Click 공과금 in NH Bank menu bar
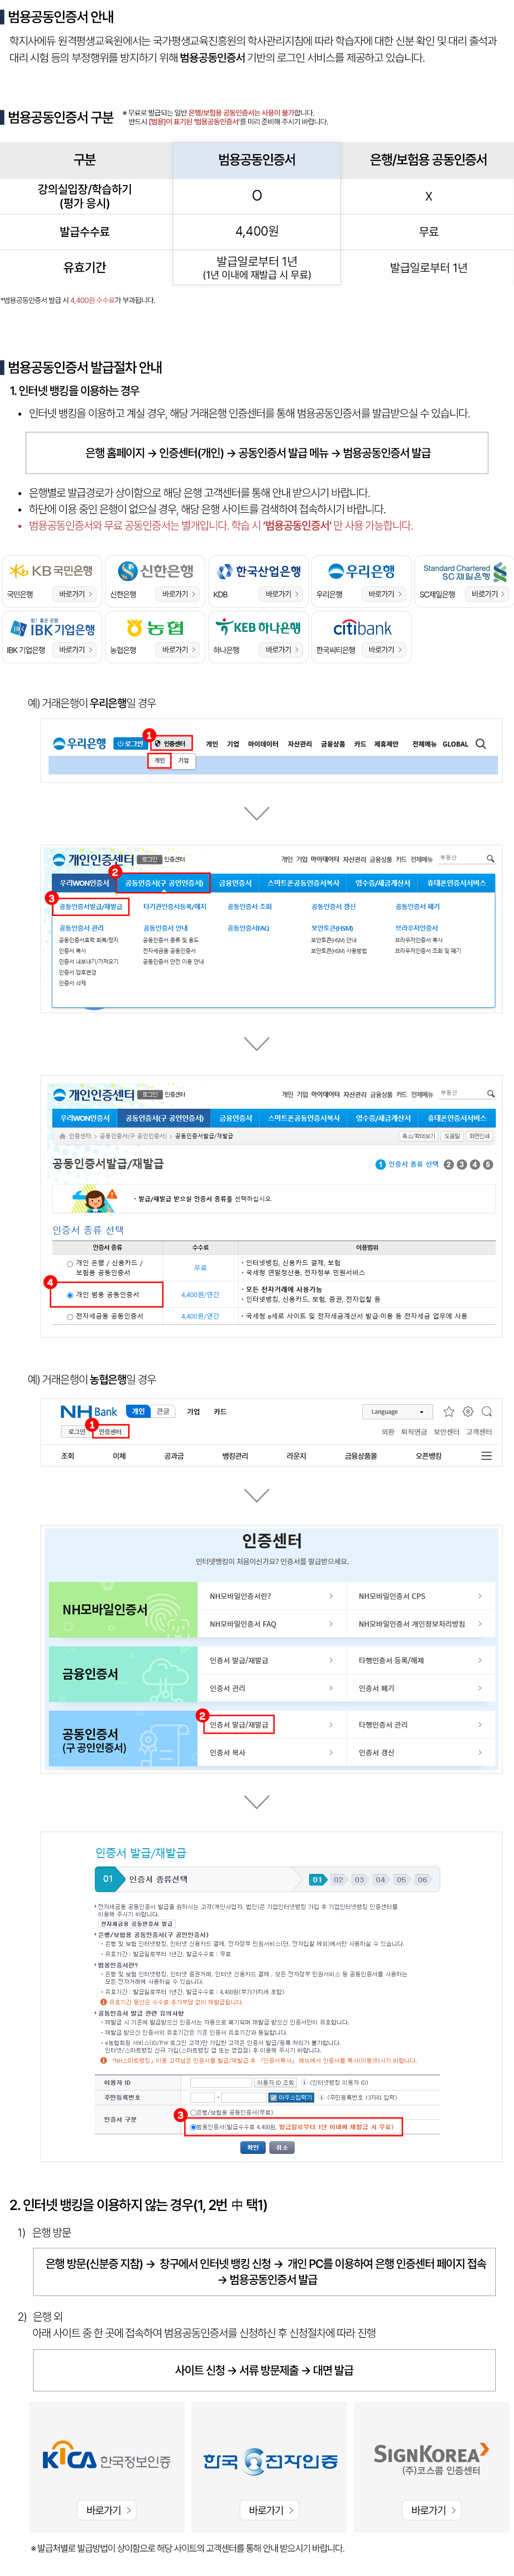The height and width of the screenshot is (2576, 514). pos(174,1456)
